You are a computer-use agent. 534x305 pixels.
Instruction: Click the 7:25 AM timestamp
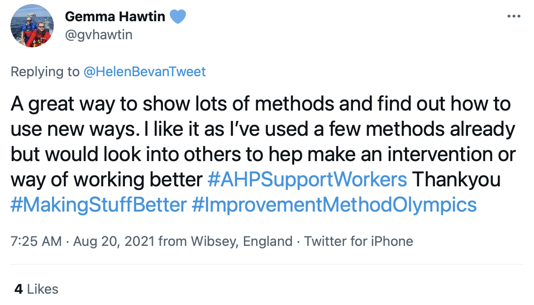pyautogui.click(x=36, y=241)
